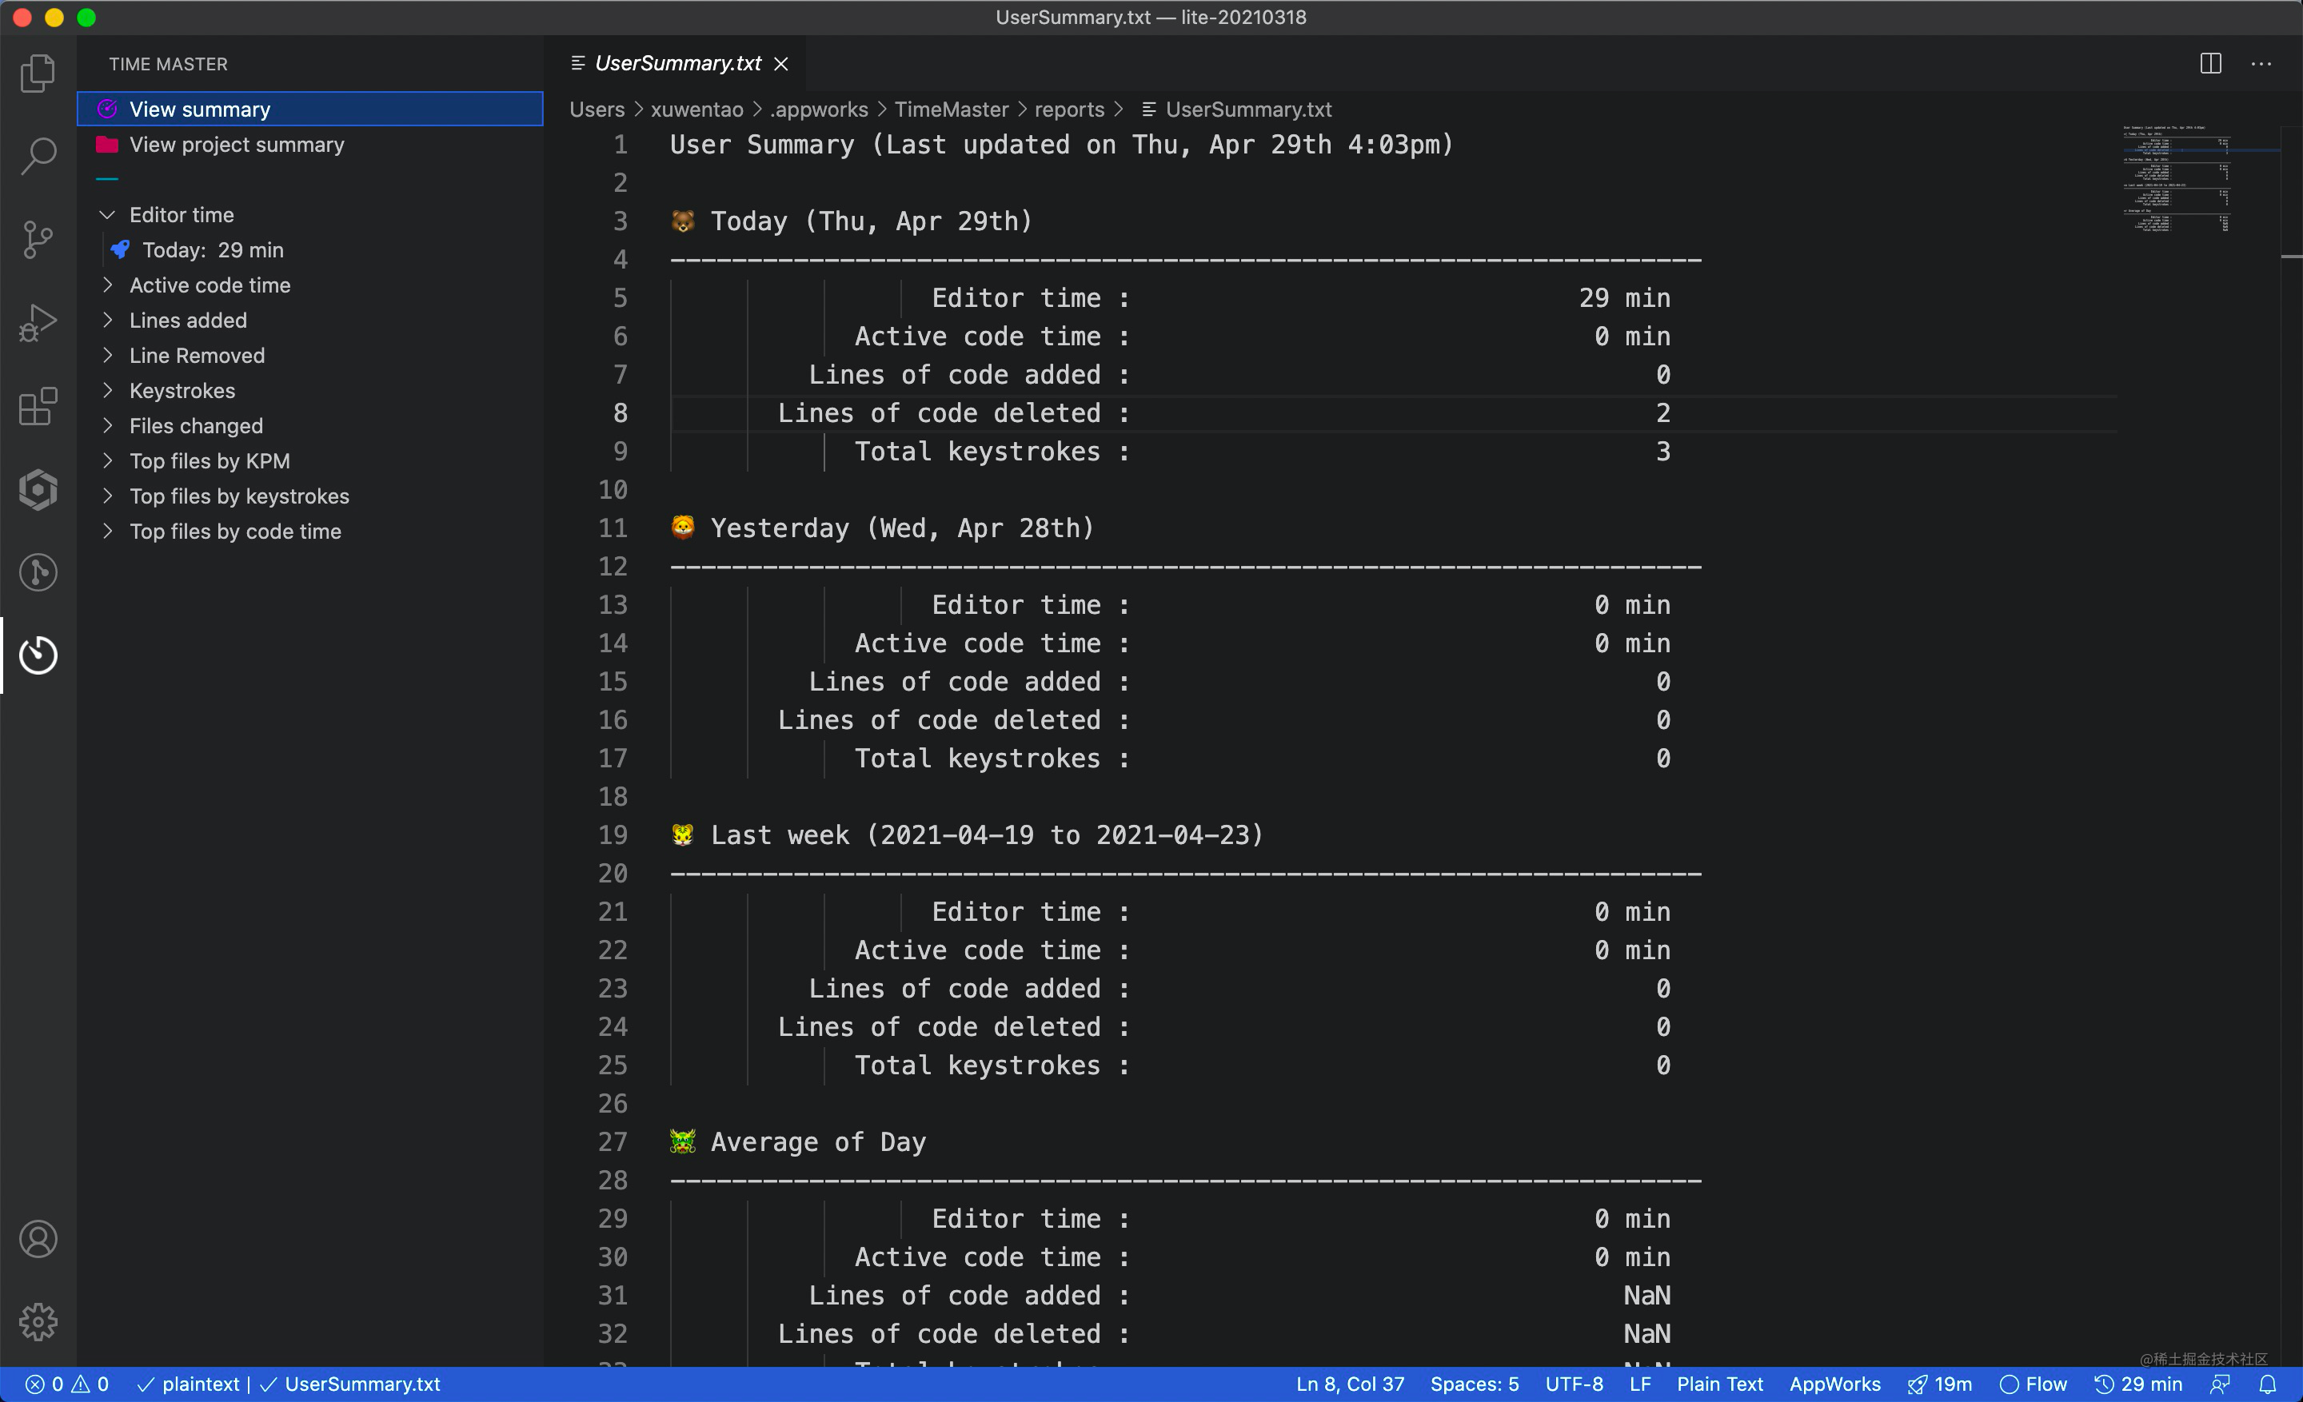This screenshot has width=2303, height=1402.
Task: Open the Time Master clock icon in activity bar
Action: coord(38,655)
